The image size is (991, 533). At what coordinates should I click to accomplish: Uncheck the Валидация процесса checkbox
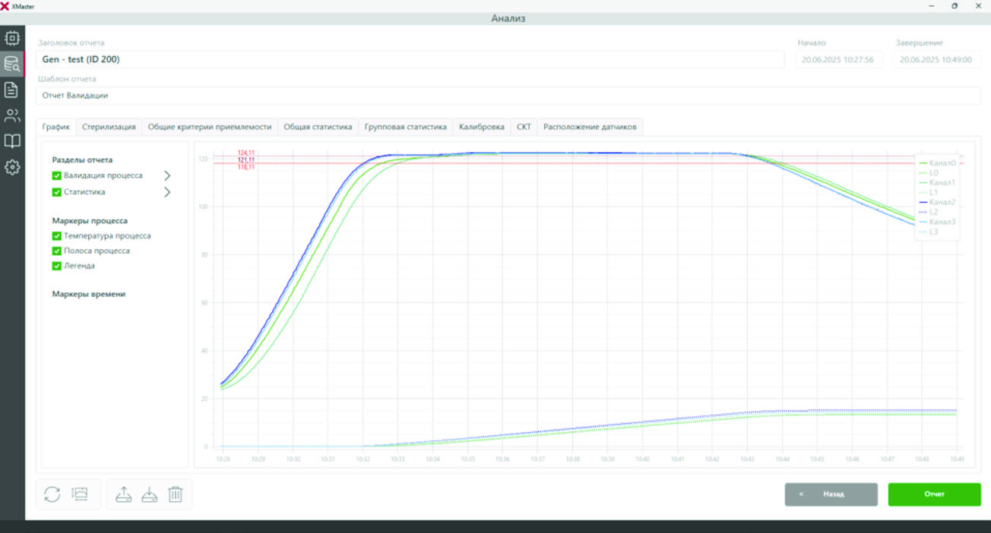(x=56, y=175)
